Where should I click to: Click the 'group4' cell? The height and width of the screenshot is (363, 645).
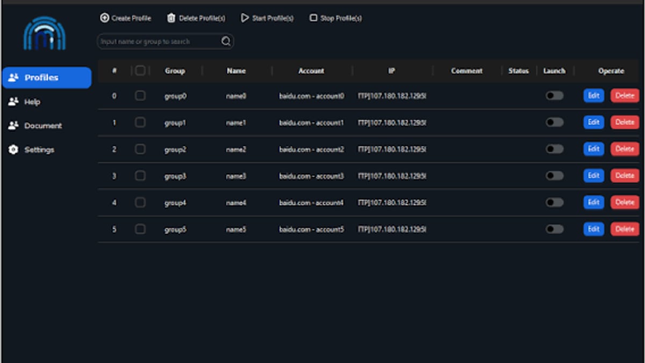point(175,203)
